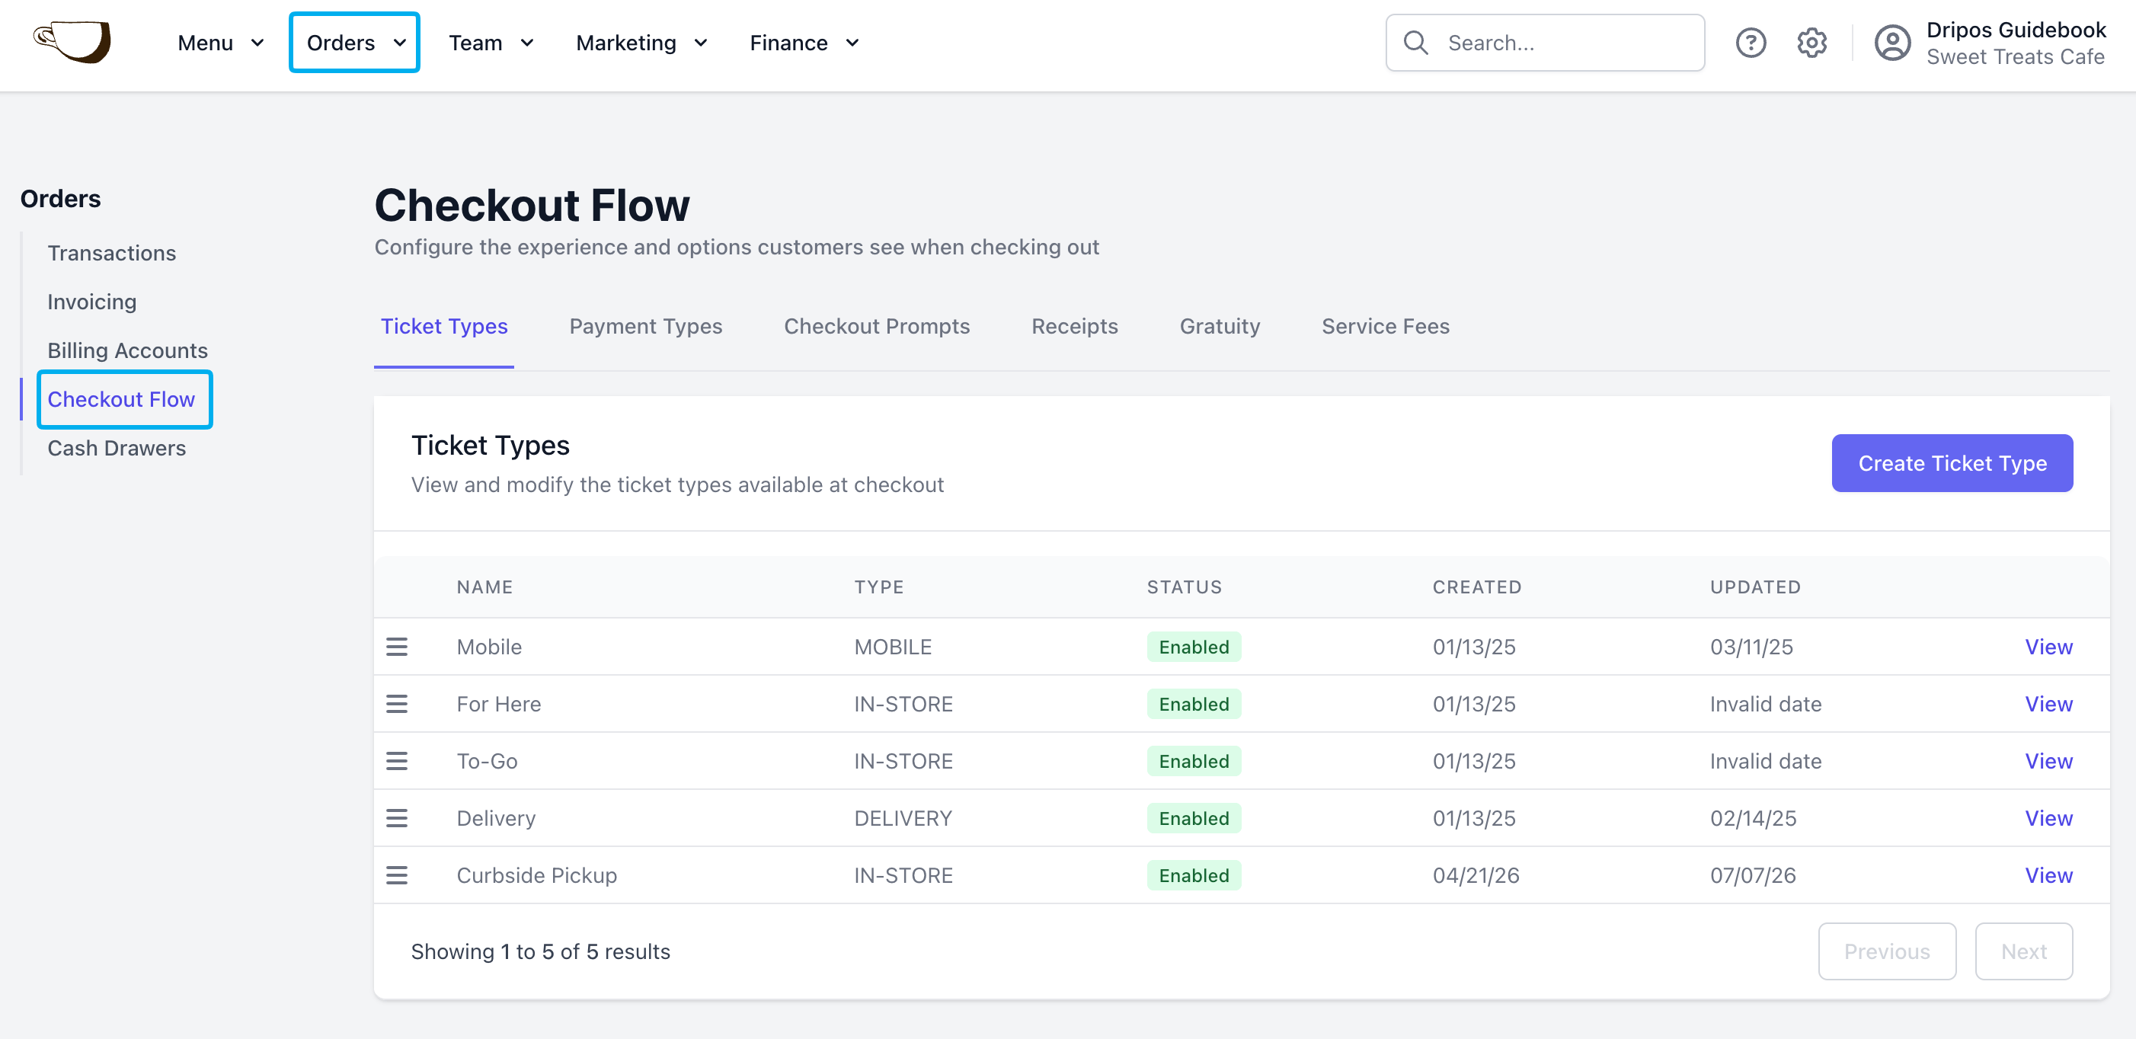View the Curbside Pickup ticket type
This screenshot has height=1039, width=2136.
(x=2048, y=876)
